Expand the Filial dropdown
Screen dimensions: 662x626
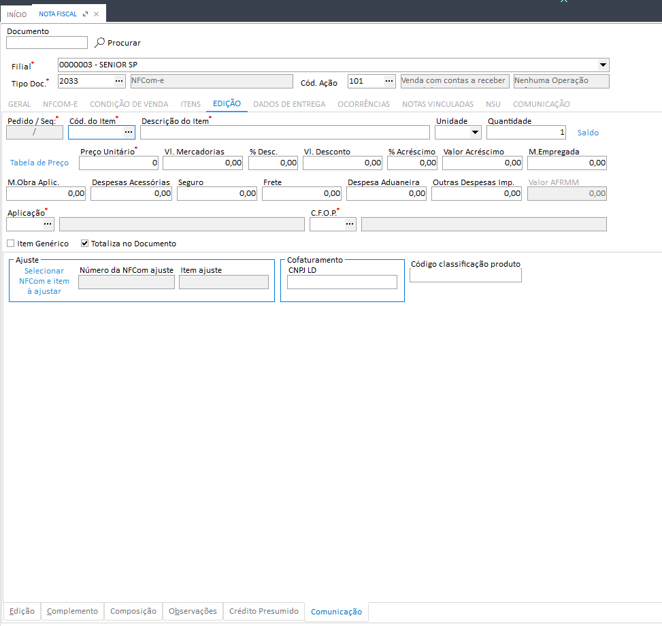pos(603,65)
